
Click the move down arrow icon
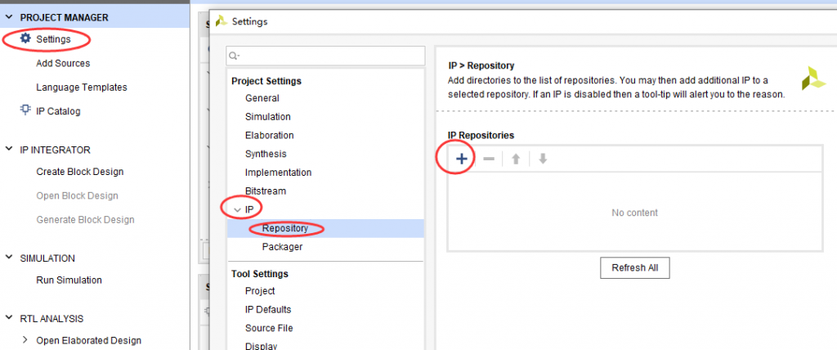tap(543, 159)
